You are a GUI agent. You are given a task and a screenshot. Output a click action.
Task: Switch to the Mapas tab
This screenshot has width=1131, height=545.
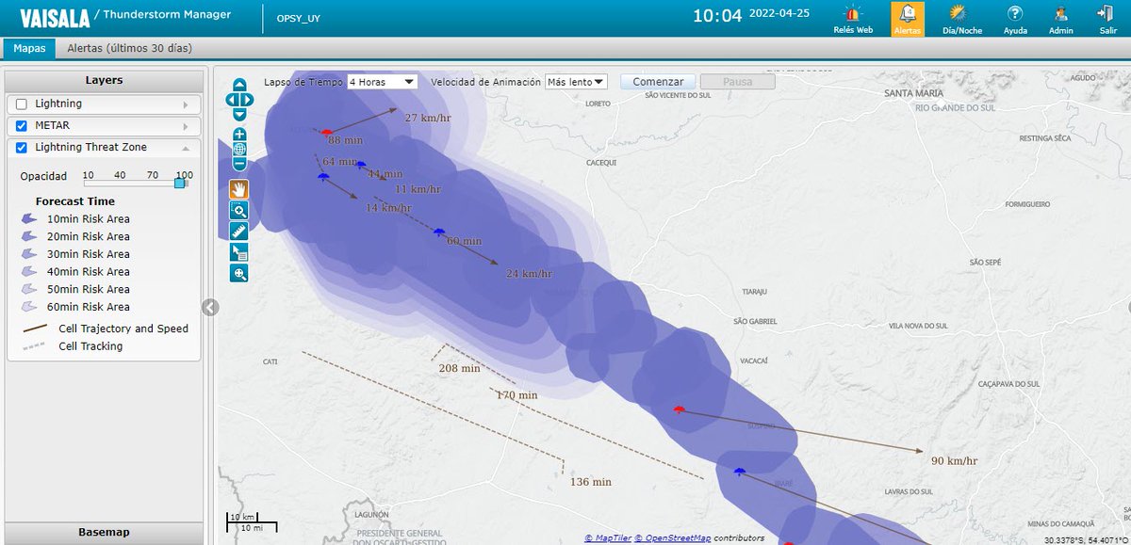[29, 48]
